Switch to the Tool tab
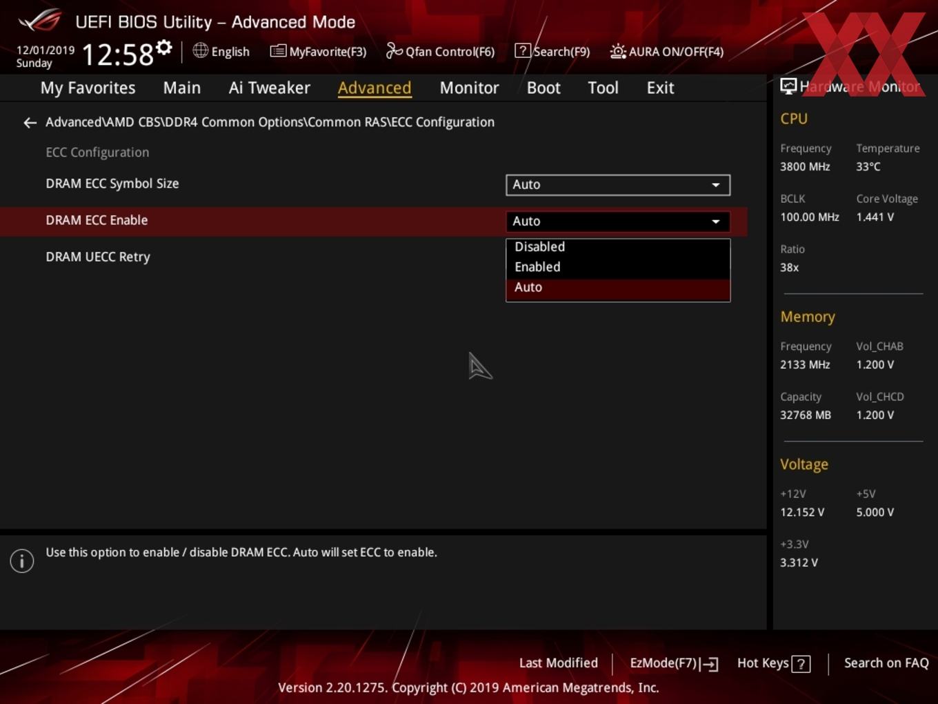This screenshot has width=938, height=704. tap(603, 88)
